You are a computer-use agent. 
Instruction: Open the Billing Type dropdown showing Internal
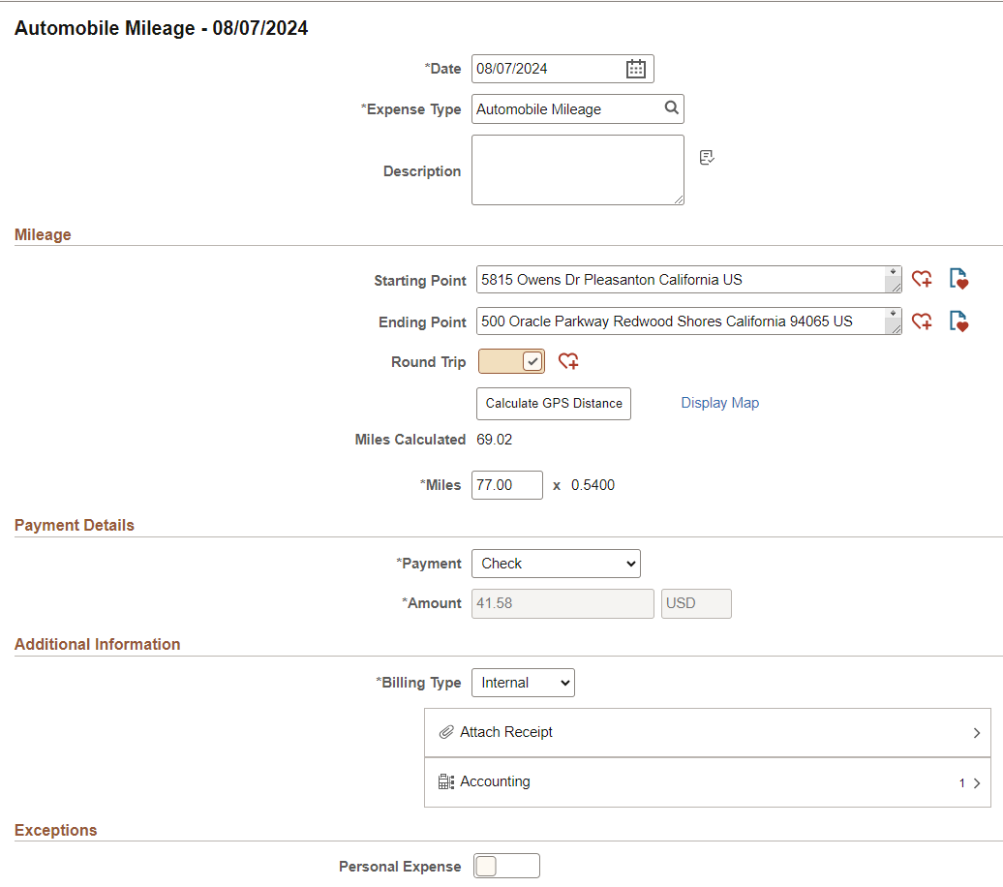(523, 682)
